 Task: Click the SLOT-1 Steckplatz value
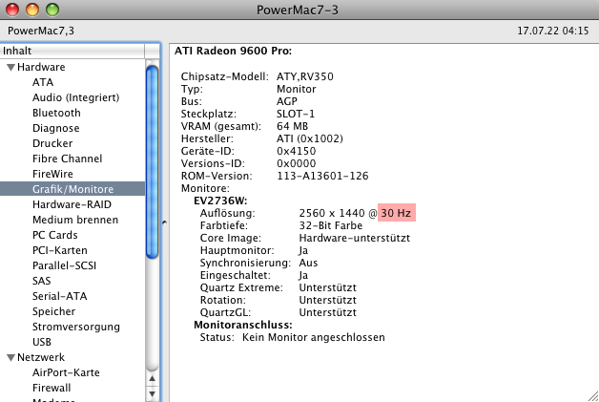pos(296,114)
